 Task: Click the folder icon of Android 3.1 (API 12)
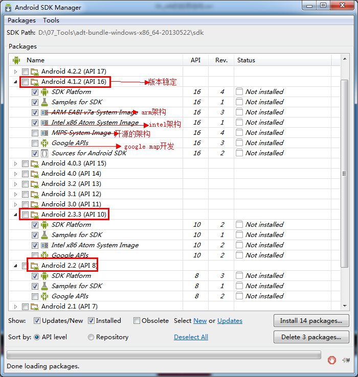35,194
